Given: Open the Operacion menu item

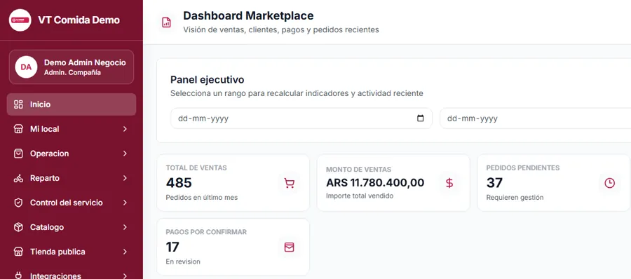Looking at the screenshot, I should click(x=72, y=154).
